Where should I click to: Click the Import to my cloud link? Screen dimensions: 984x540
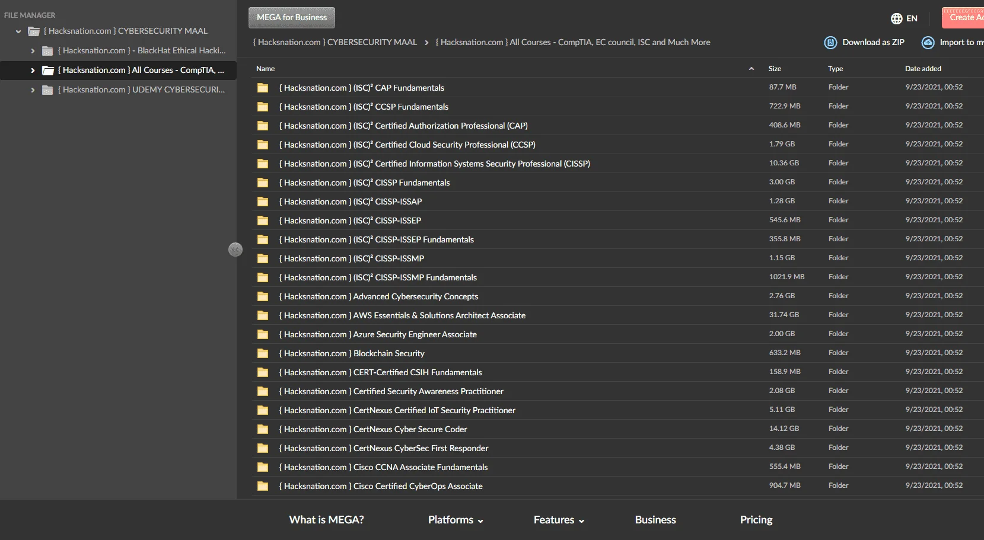pos(961,43)
